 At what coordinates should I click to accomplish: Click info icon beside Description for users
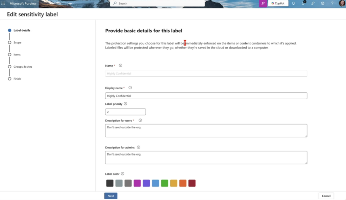tap(140, 120)
